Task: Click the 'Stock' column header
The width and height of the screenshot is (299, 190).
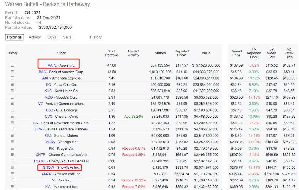Action: 61,53
